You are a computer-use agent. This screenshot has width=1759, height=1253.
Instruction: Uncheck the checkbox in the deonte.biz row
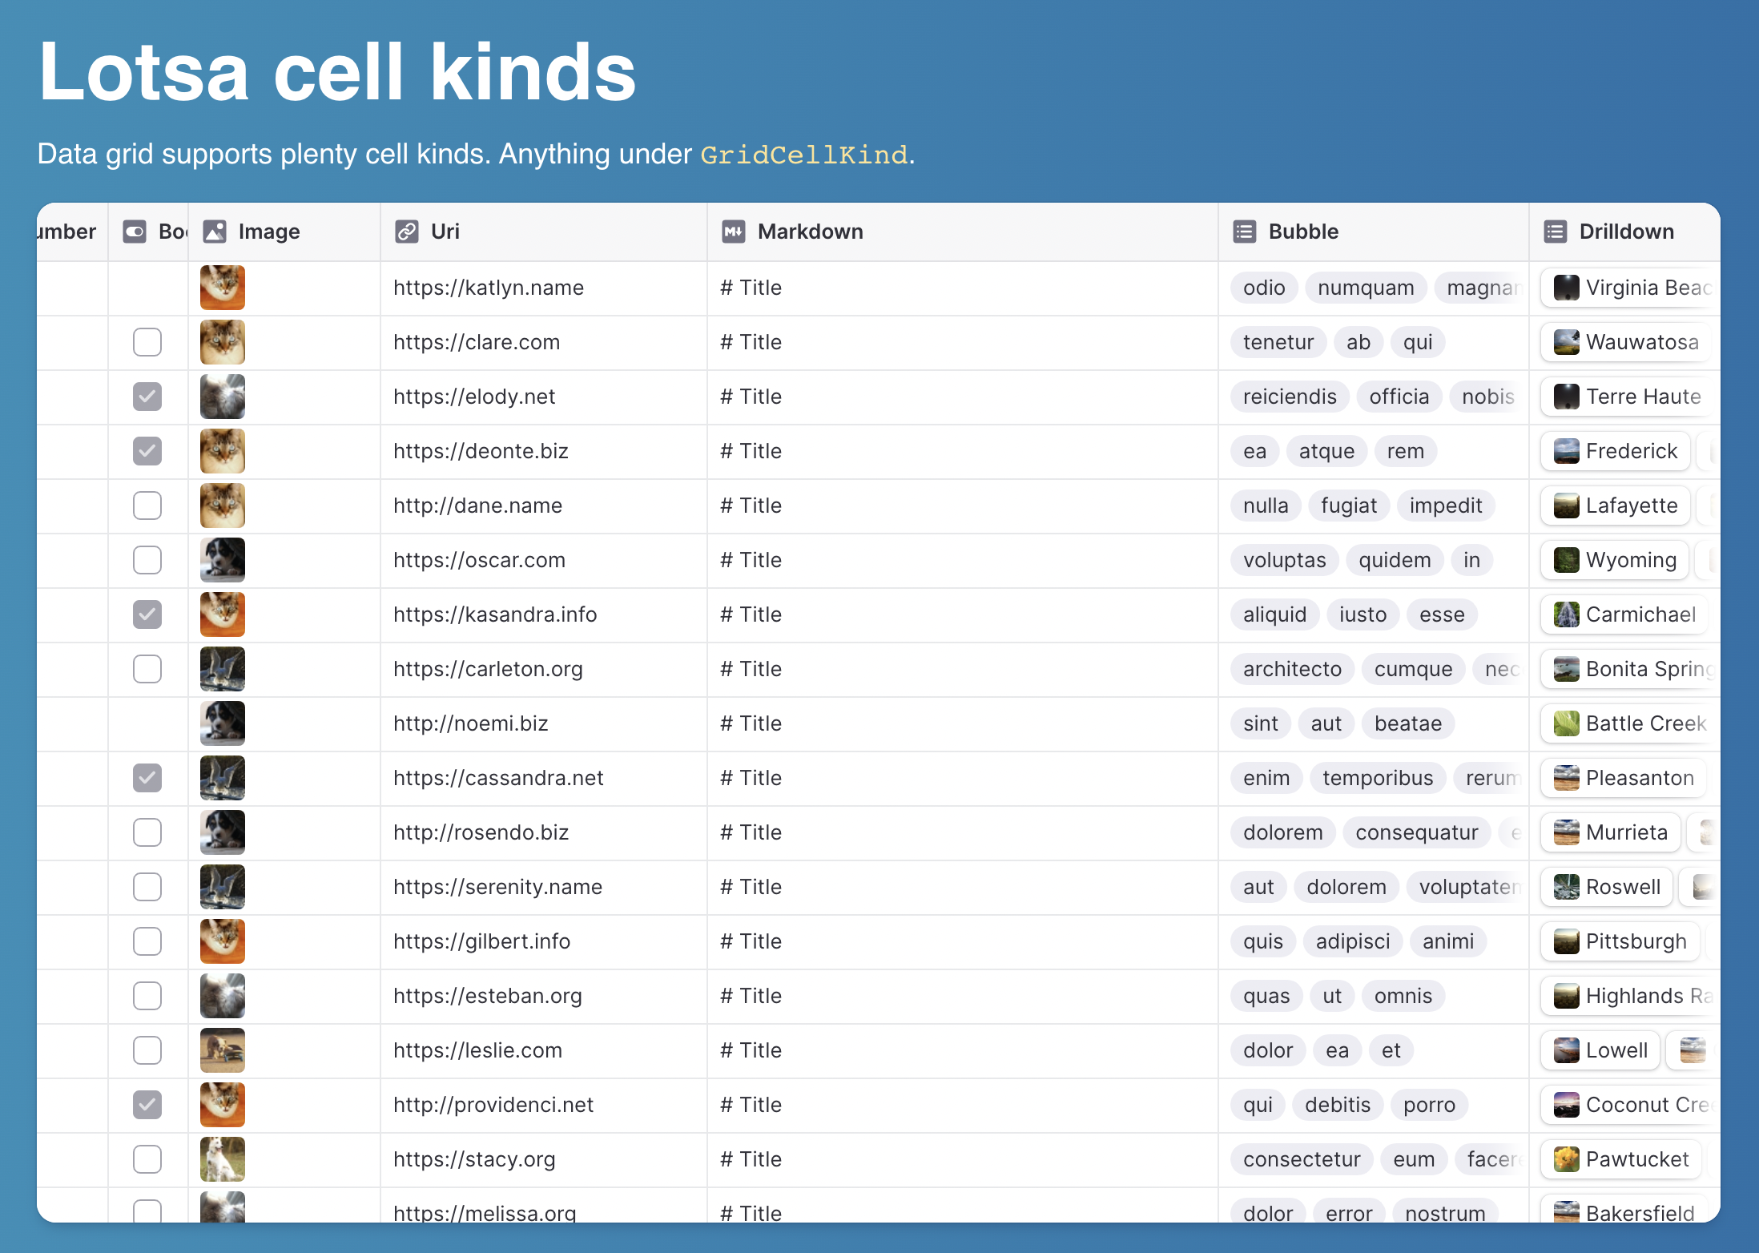[x=147, y=451]
